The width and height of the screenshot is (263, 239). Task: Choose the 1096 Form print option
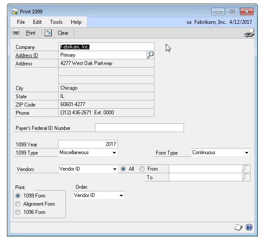[18, 212]
